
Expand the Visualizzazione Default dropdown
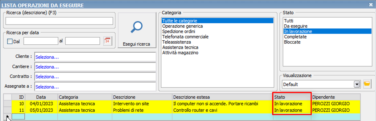[357, 84]
